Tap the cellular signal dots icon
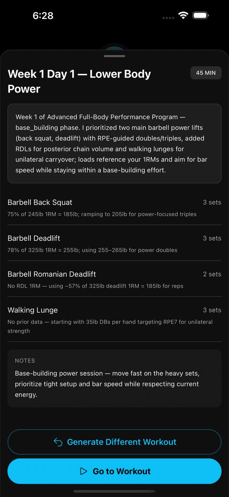The height and width of the screenshot is (497, 229). pyautogui.click(x=169, y=18)
